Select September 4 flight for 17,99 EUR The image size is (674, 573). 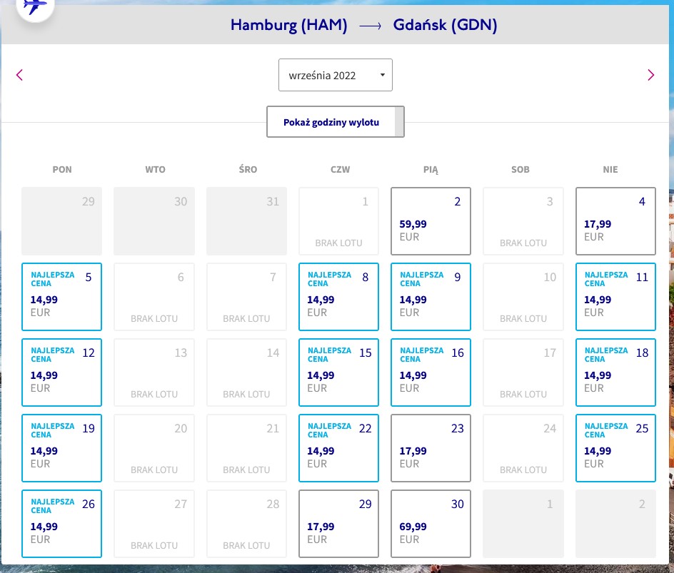point(615,221)
